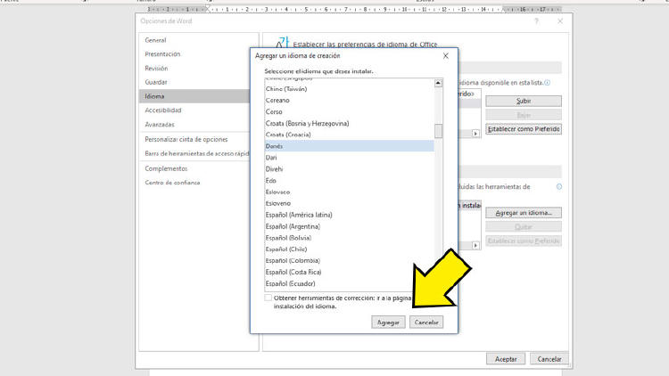This screenshot has width=669, height=376.
Task: Click the help question mark in Opciones de Word
Action: [536, 20]
